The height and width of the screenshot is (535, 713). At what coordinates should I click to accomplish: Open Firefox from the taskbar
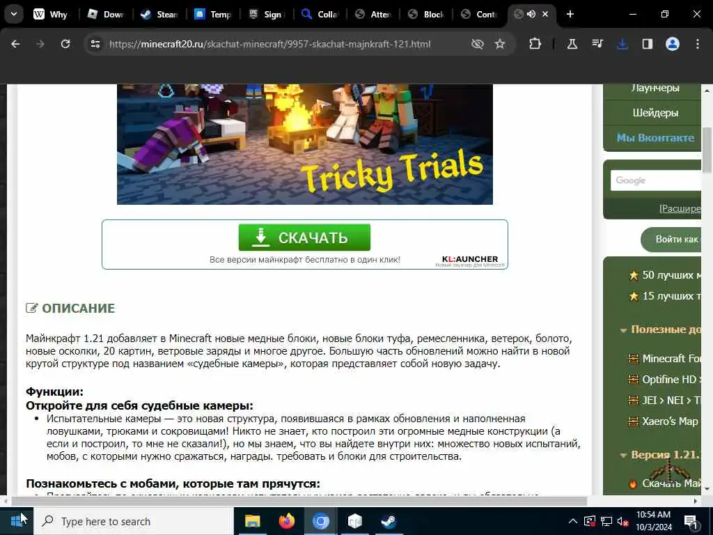pos(286,521)
